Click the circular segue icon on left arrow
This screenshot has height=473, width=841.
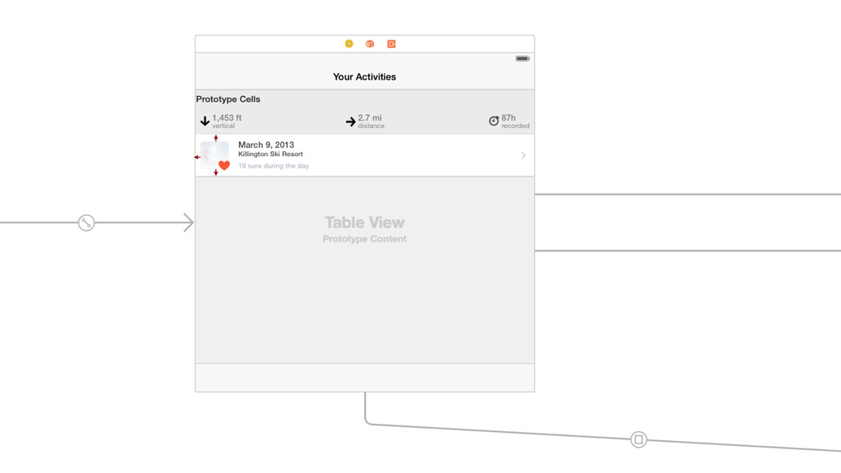[x=86, y=223]
